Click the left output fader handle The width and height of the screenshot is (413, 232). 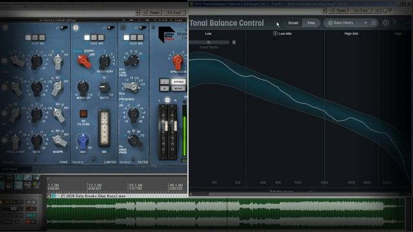point(166,126)
